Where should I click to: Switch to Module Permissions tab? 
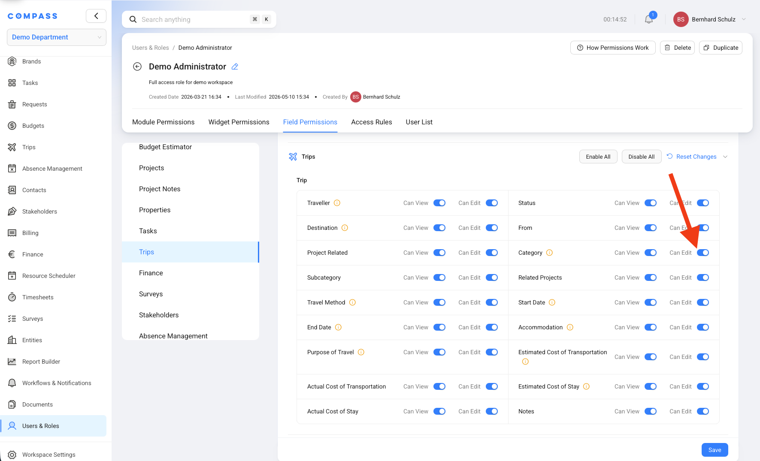(164, 122)
